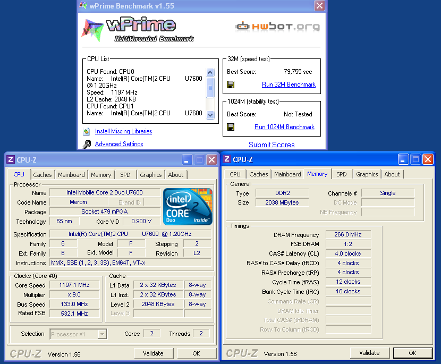Switch to the CPU tab in the right CPU-Z window
Screen dimensions: 441x364
coord(235,174)
